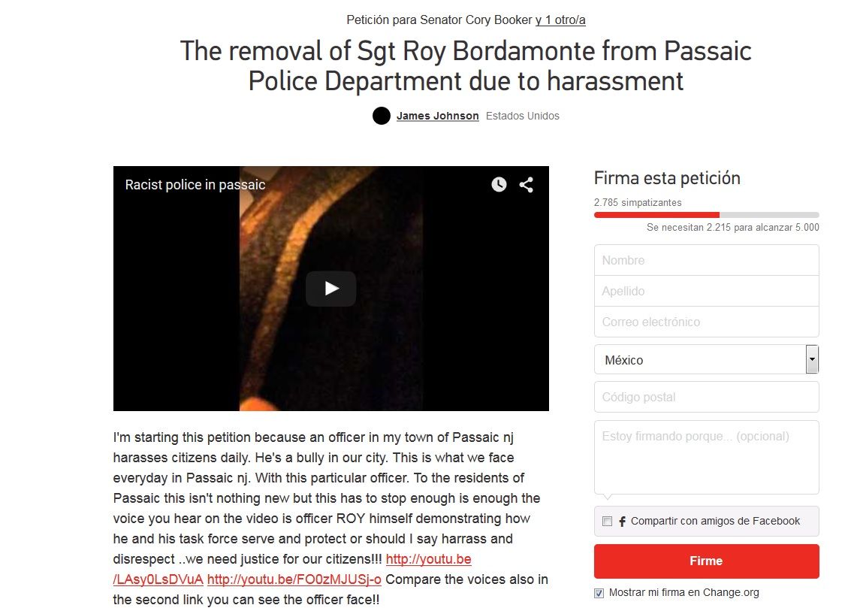Viewport: 848px width, 608px height.
Task: Open the youtu.be/FO0zMJUSj-o link
Action: pos(294,579)
